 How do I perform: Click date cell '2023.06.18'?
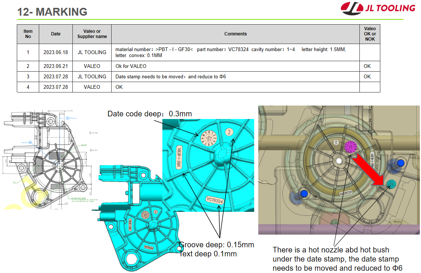click(56, 52)
